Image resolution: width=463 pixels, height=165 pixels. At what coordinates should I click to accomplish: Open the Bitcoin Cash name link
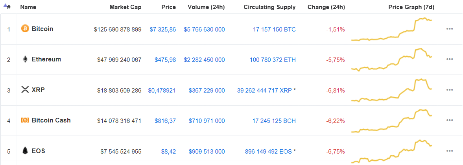click(x=51, y=121)
